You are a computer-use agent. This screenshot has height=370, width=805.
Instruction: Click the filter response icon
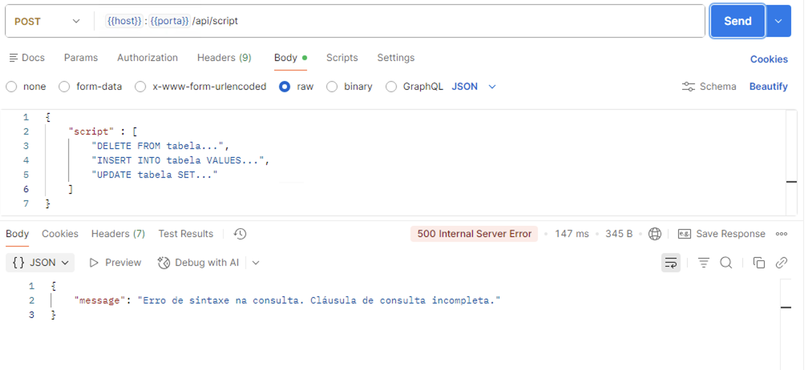click(704, 263)
